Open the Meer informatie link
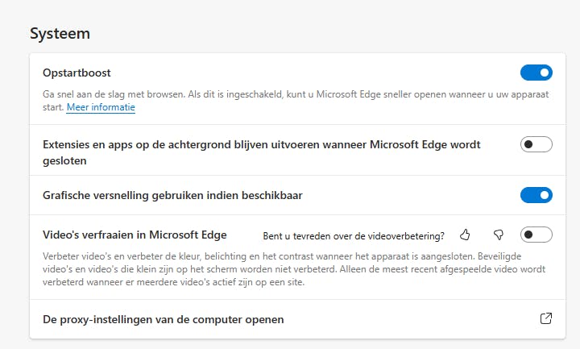580x349 pixels. [101, 107]
